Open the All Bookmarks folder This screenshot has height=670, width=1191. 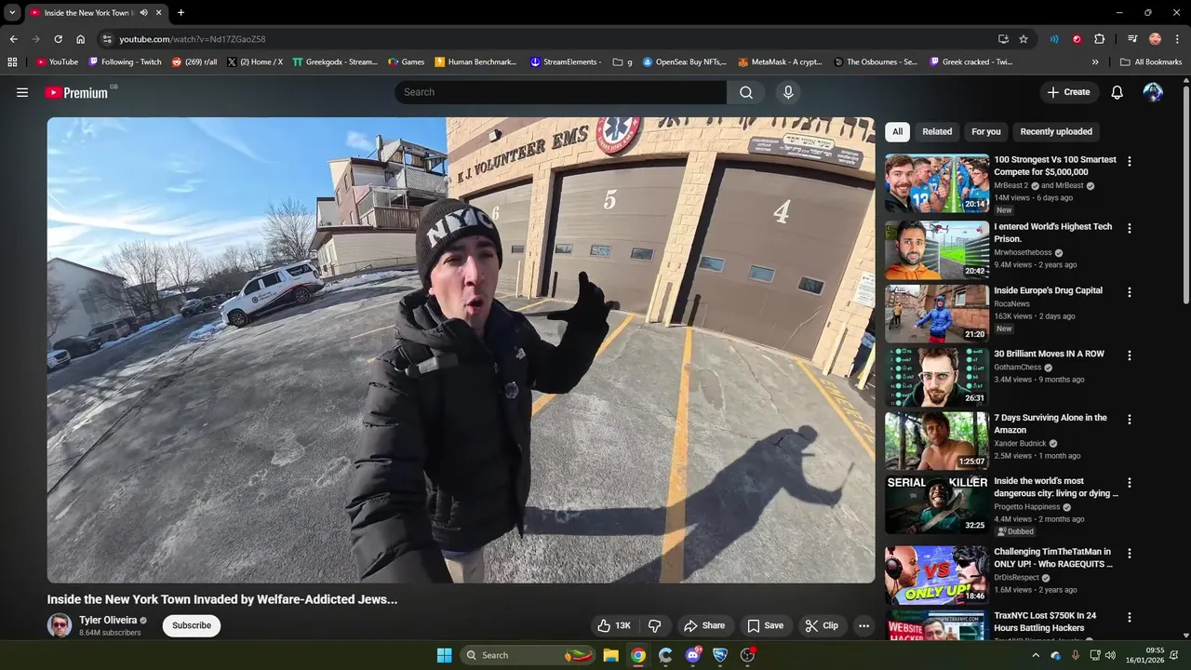click(1151, 62)
